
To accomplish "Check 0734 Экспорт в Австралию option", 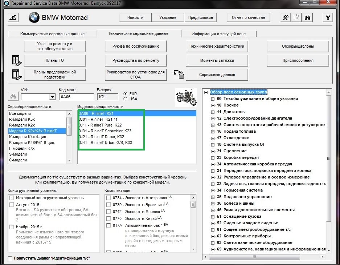I will 108,198.
